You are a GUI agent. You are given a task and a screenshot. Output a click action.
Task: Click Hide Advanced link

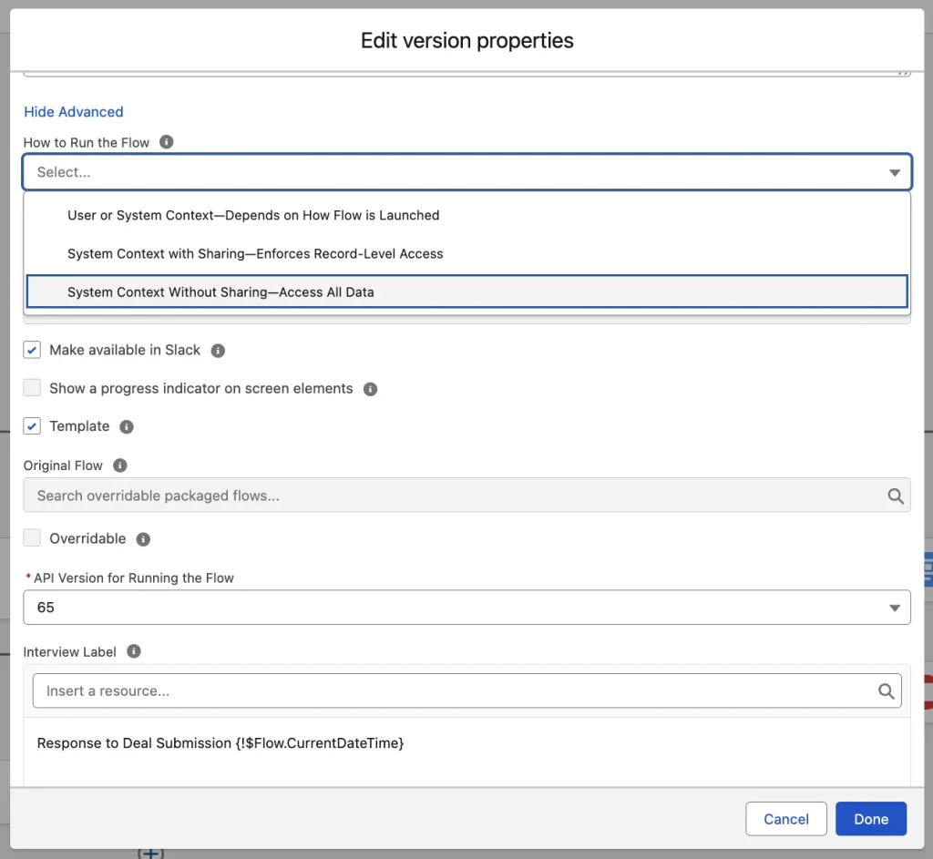coord(74,112)
